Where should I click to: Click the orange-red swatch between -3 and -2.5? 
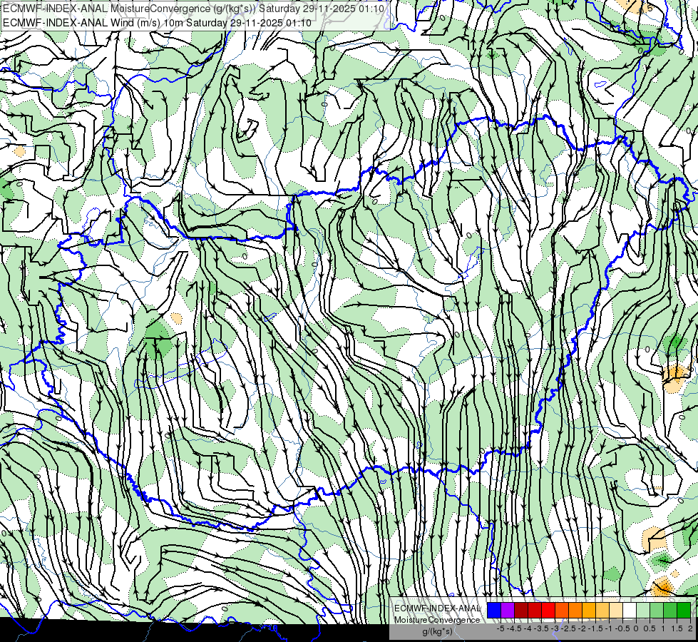(x=562, y=611)
